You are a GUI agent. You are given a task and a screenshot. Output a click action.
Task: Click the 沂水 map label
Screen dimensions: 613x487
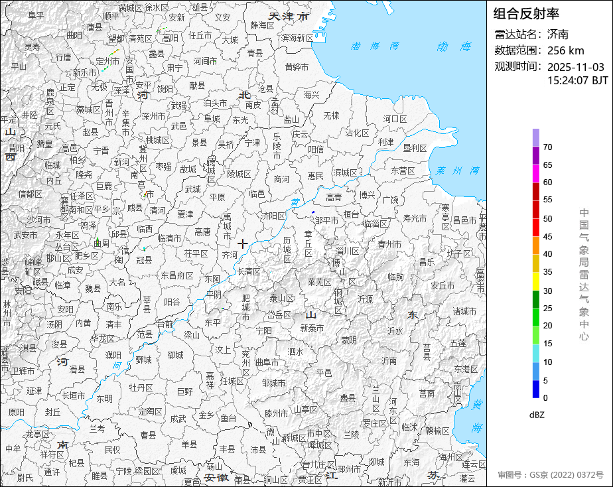tap(395, 331)
